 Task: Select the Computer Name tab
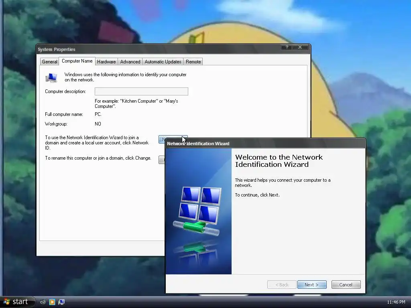pyautogui.click(x=77, y=61)
